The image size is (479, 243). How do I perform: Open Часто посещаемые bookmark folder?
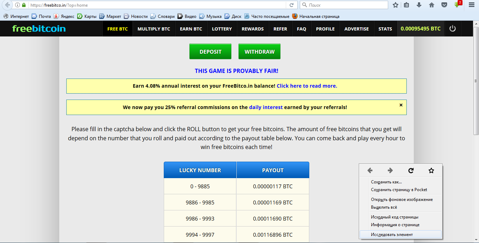click(x=267, y=16)
